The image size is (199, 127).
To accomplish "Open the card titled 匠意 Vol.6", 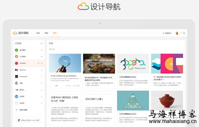I will (65, 108).
